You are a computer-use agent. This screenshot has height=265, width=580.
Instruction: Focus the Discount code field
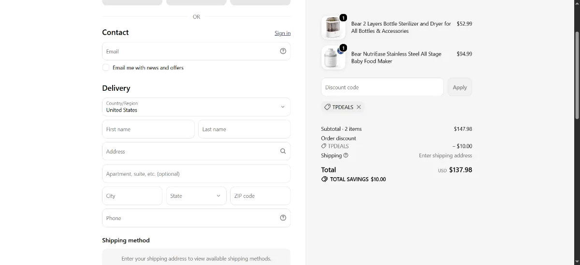(382, 87)
